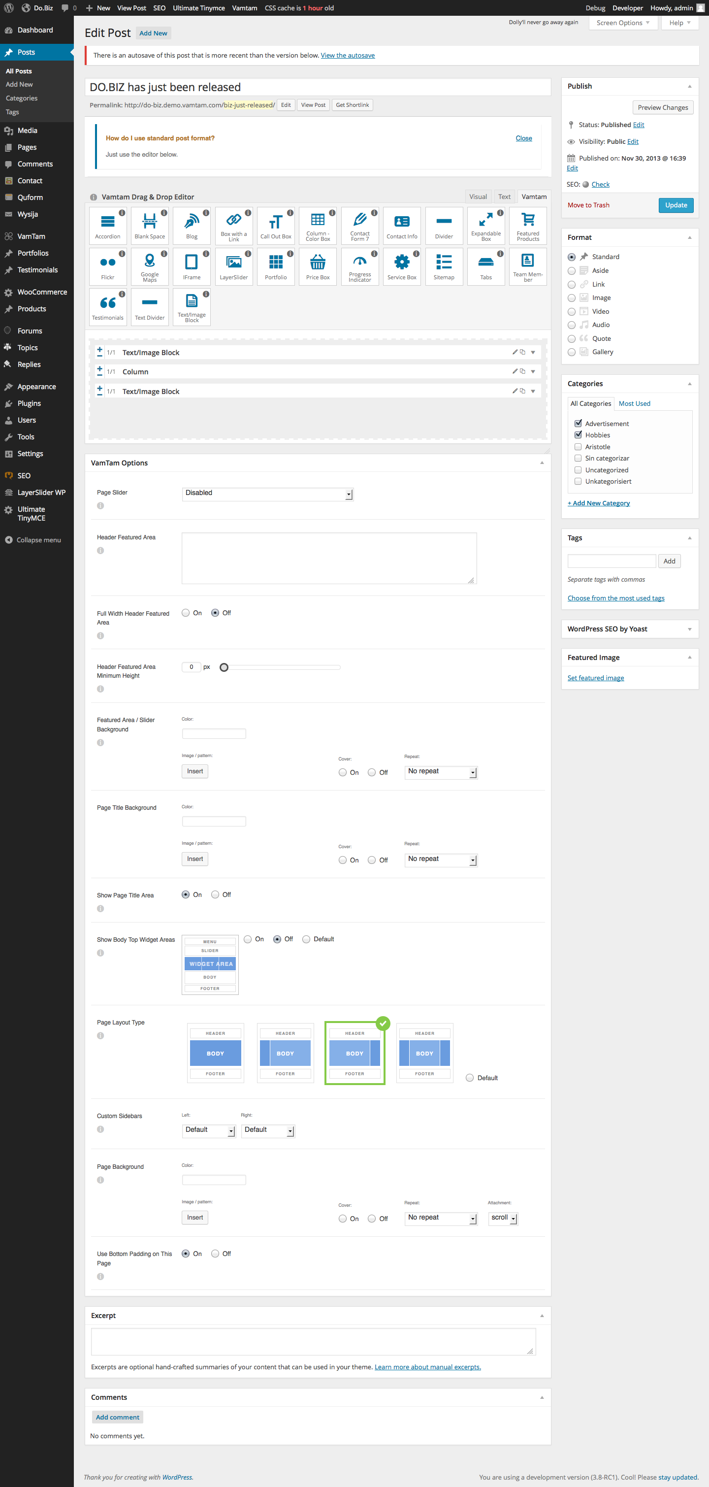This screenshot has height=1487, width=709.
Task: Open Page Background Attachment scroll dropdown
Action: (503, 1218)
